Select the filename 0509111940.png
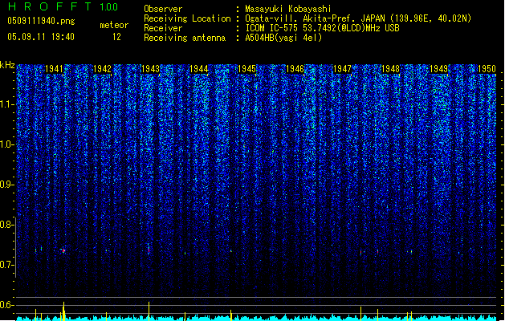The image size is (505, 321). pos(41,21)
